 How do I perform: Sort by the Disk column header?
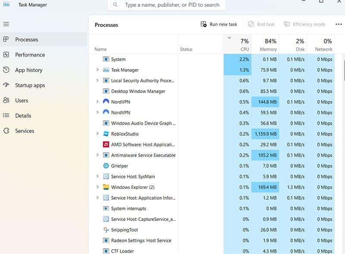[293, 44]
